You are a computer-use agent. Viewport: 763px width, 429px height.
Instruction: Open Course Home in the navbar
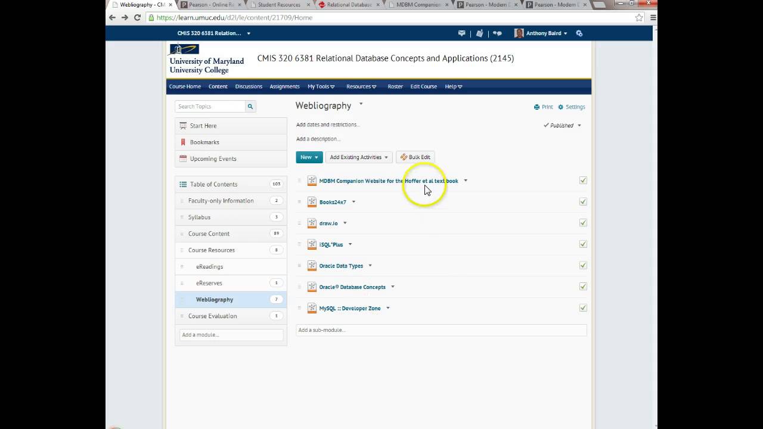pos(185,86)
